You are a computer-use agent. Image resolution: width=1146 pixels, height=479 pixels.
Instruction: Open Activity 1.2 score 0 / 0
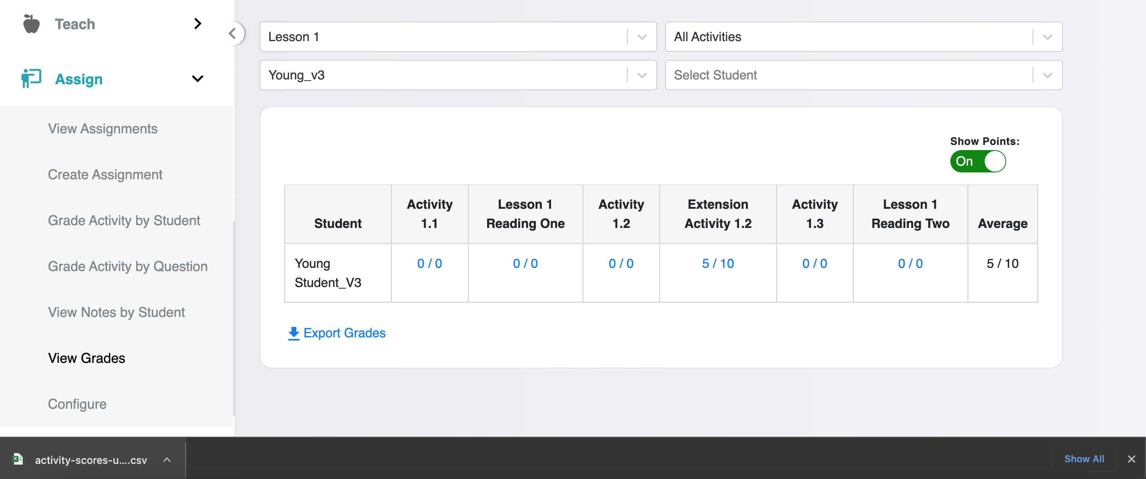[x=621, y=263]
